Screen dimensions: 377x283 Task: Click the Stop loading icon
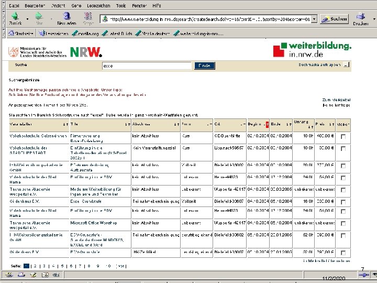[x=88, y=16]
